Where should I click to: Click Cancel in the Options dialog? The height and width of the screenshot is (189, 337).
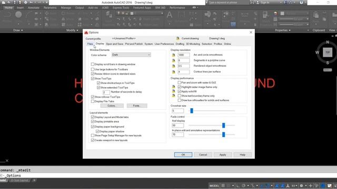[203, 155]
